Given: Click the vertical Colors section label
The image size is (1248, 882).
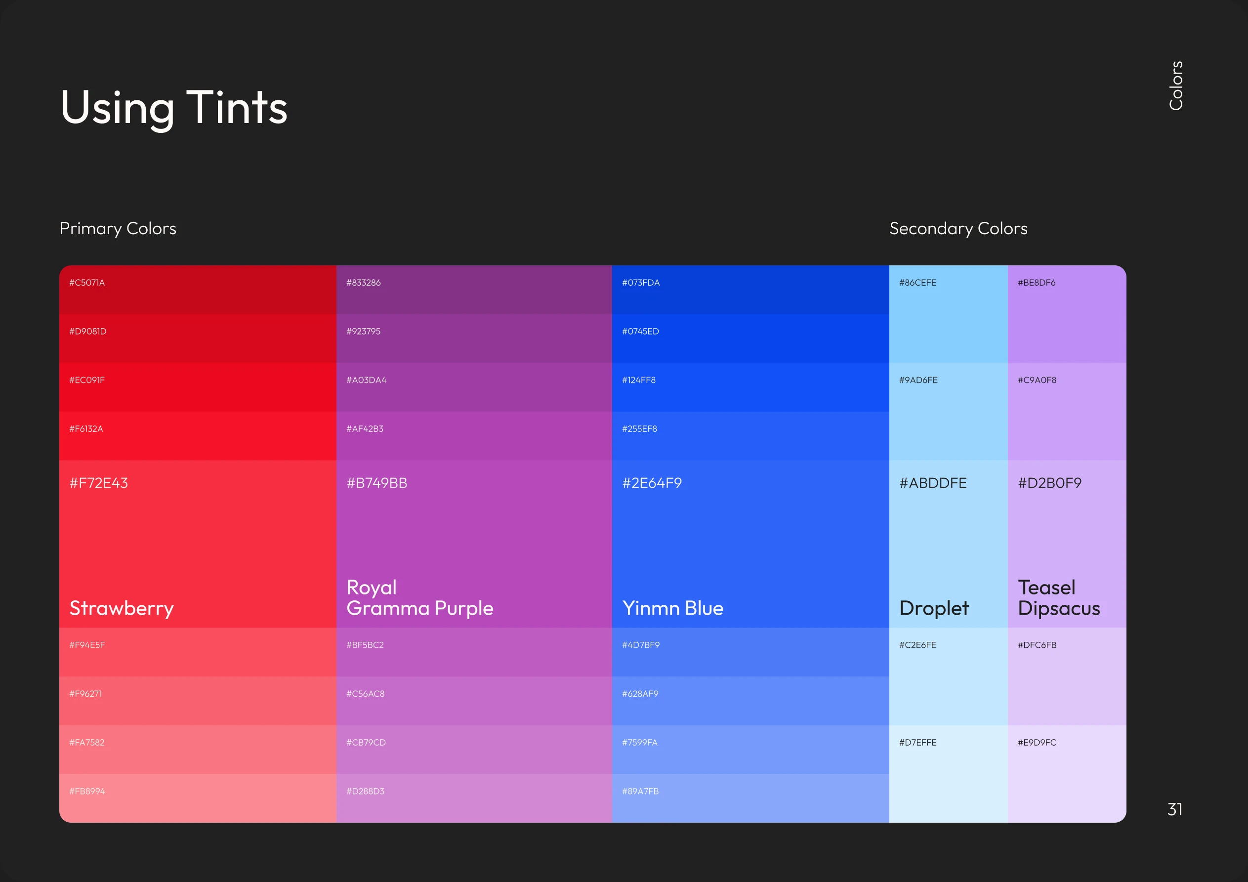Looking at the screenshot, I should 1176,88.
